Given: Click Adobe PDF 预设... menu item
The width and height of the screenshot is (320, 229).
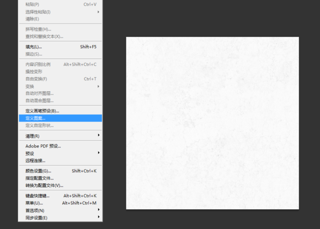Looking at the screenshot, I should (x=60, y=146).
